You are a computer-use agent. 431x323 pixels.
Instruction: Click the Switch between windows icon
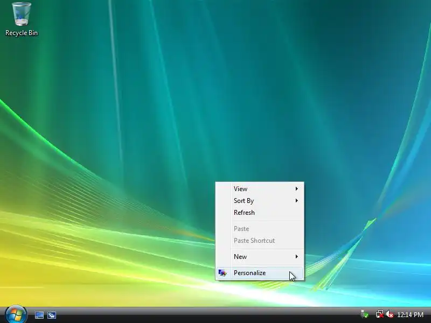[52, 315]
